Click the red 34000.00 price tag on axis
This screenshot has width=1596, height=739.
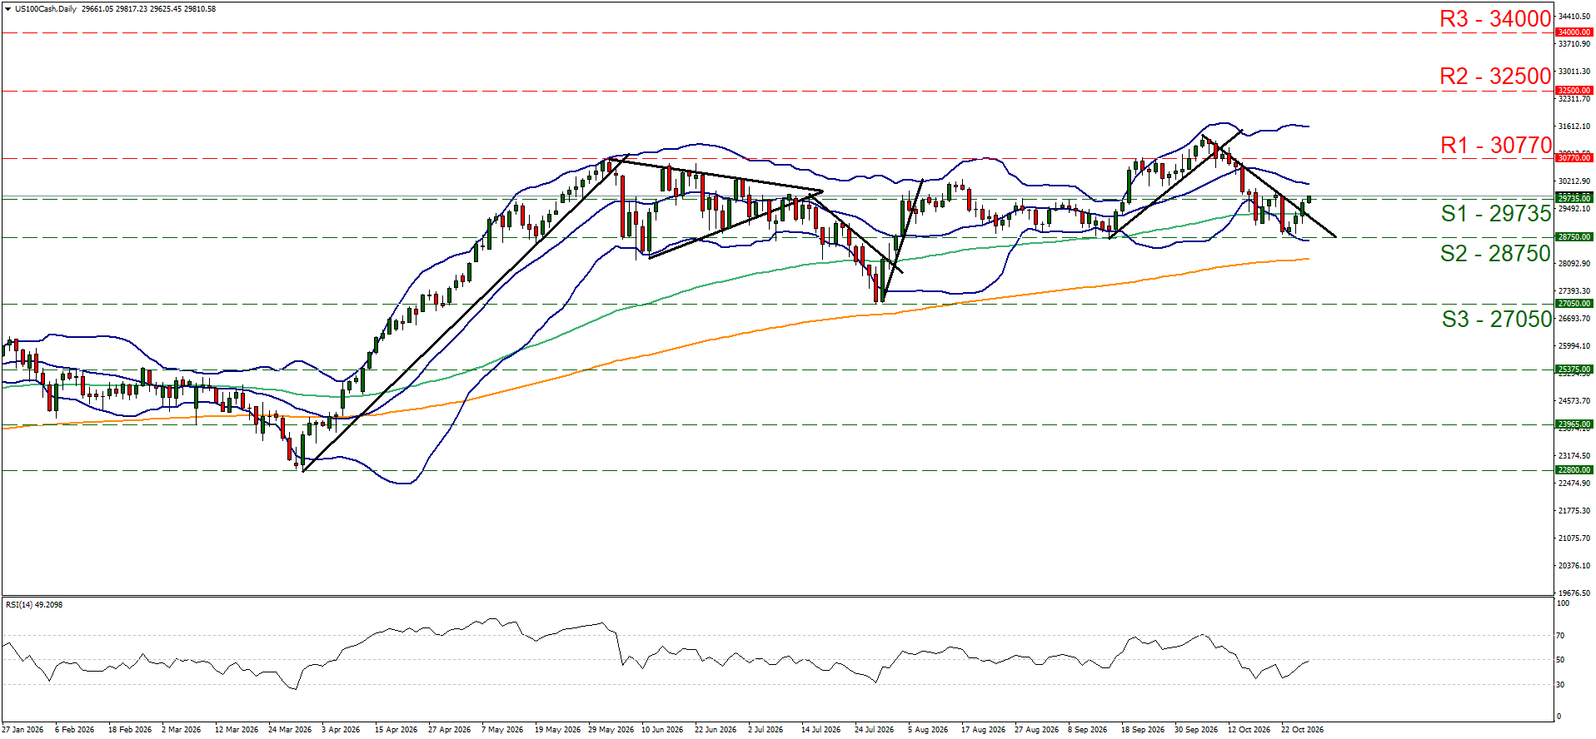(x=1574, y=32)
